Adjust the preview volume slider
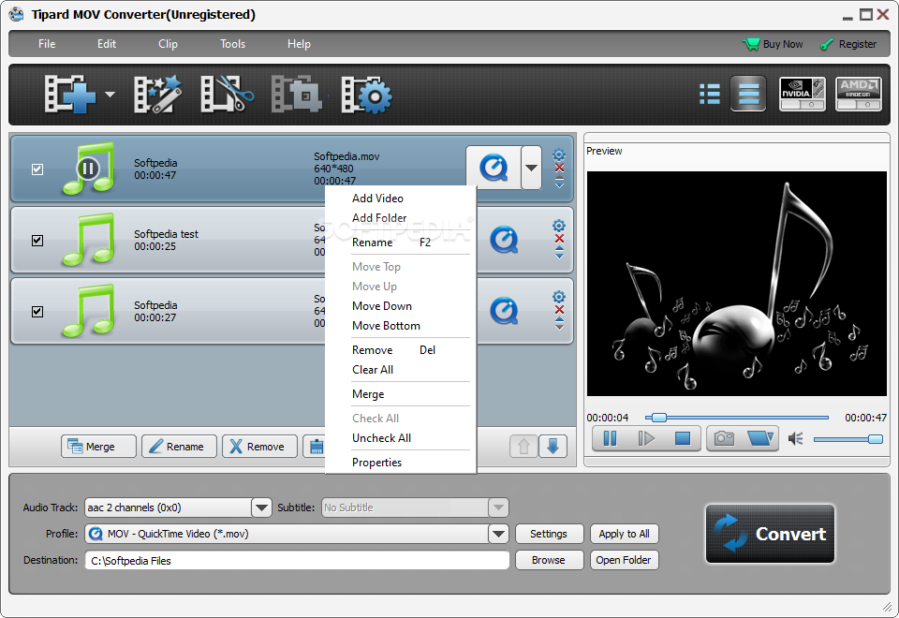The height and width of the screenshot is (618, 899). 848,439
